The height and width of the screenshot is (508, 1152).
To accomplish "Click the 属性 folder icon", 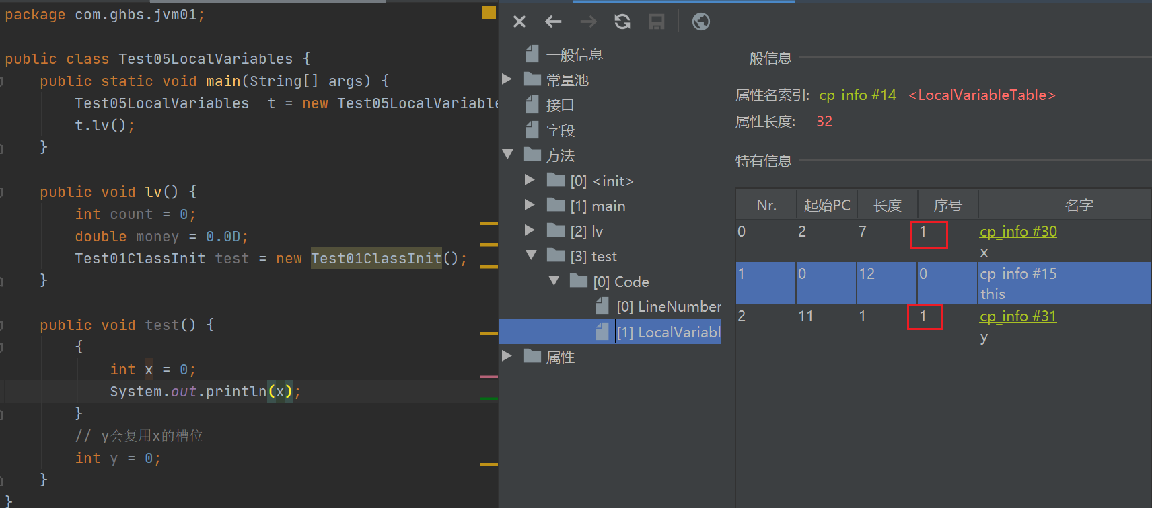I will point(532,356).
